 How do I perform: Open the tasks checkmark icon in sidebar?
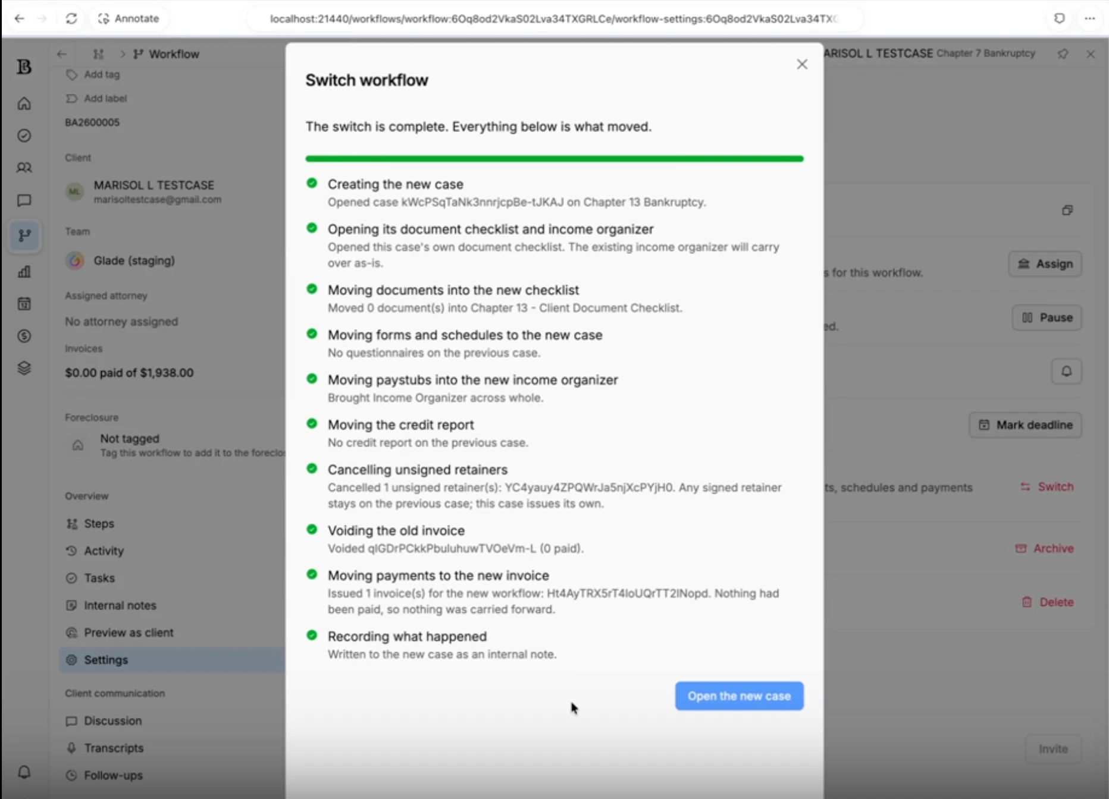point(24,136)
